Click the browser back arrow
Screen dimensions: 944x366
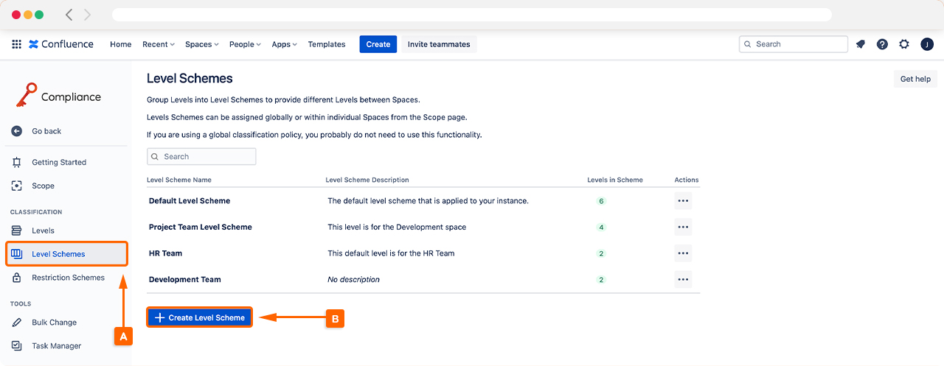(x=69, y=15)
